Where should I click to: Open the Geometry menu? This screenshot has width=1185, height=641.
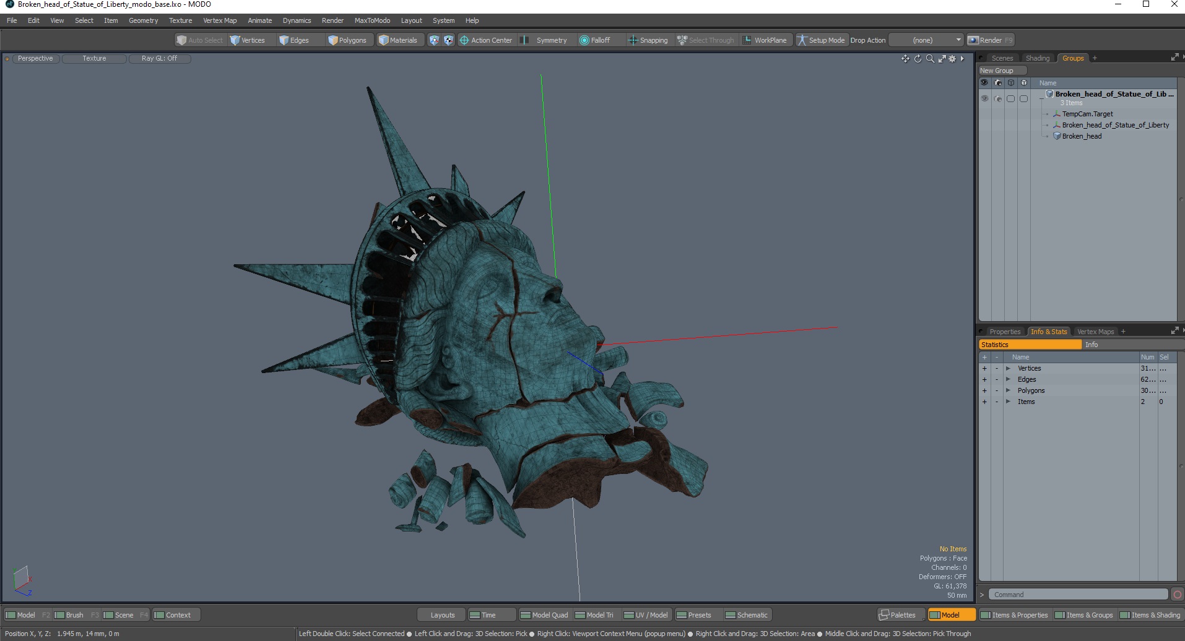[x=143, y=20]
